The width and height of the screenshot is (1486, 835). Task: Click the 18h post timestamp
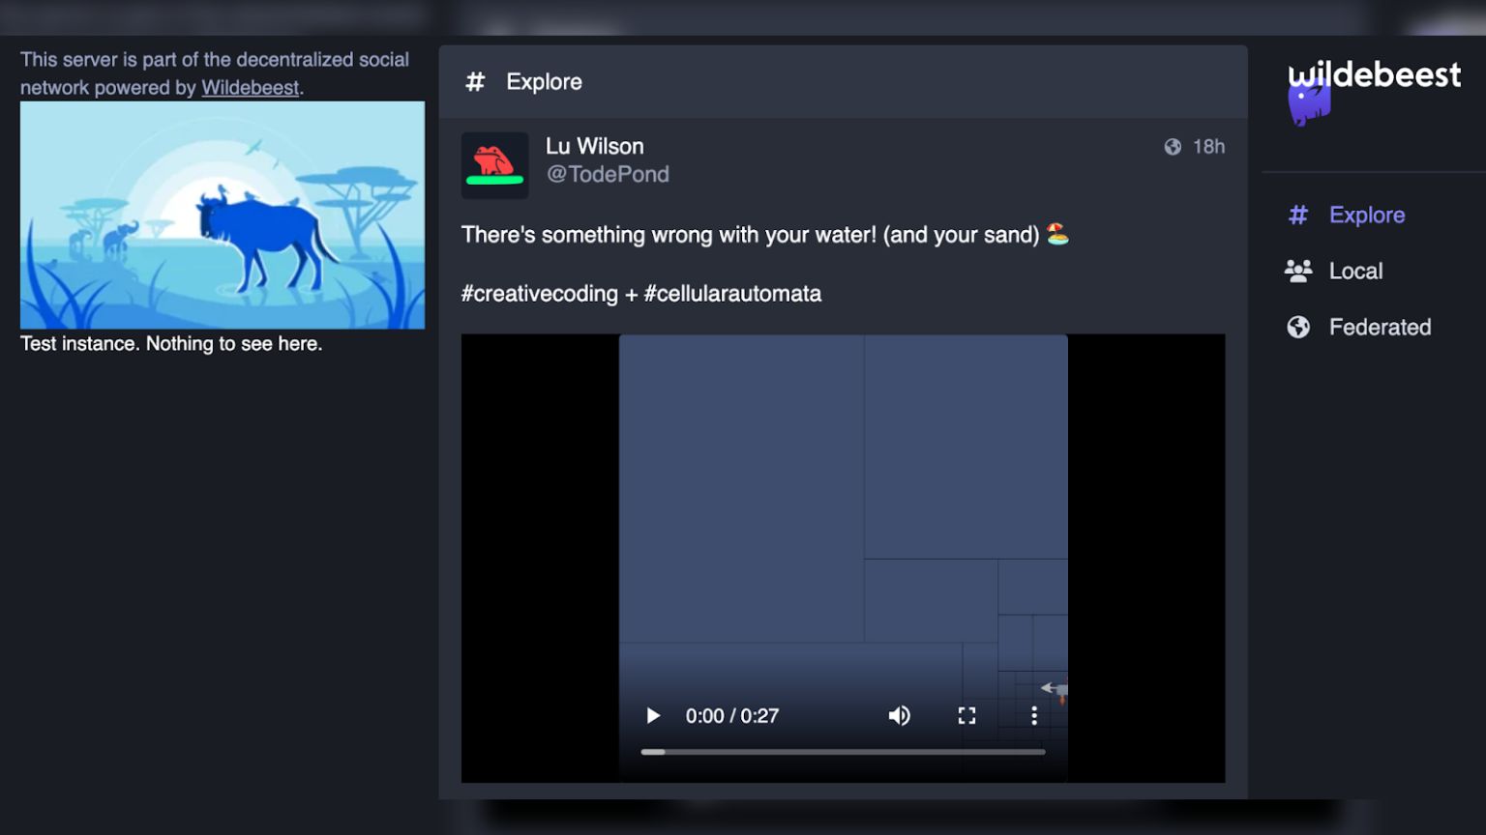point(1208,147)
